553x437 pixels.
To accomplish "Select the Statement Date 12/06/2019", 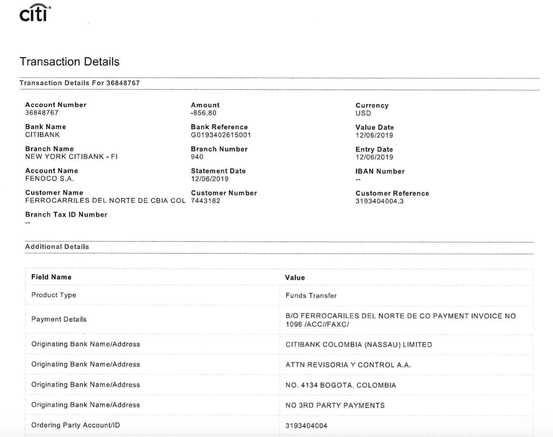I will point(210,179).
